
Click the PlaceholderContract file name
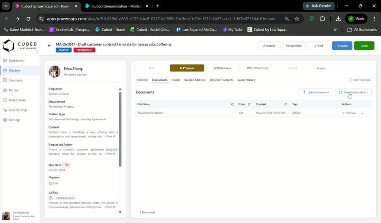pos(150,113)
